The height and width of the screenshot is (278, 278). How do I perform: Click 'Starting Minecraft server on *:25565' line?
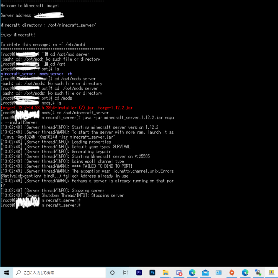click(111, 157)
